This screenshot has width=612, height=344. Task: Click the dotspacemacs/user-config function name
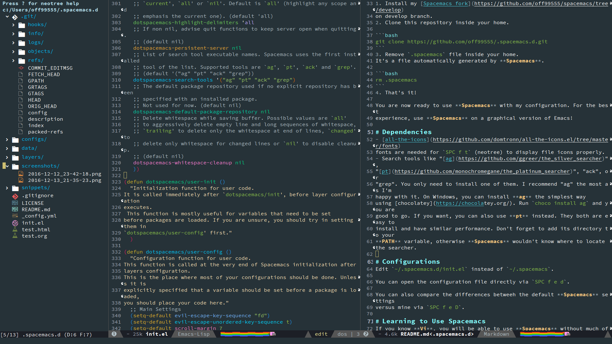pyautogui.click(x=184, y=252)
